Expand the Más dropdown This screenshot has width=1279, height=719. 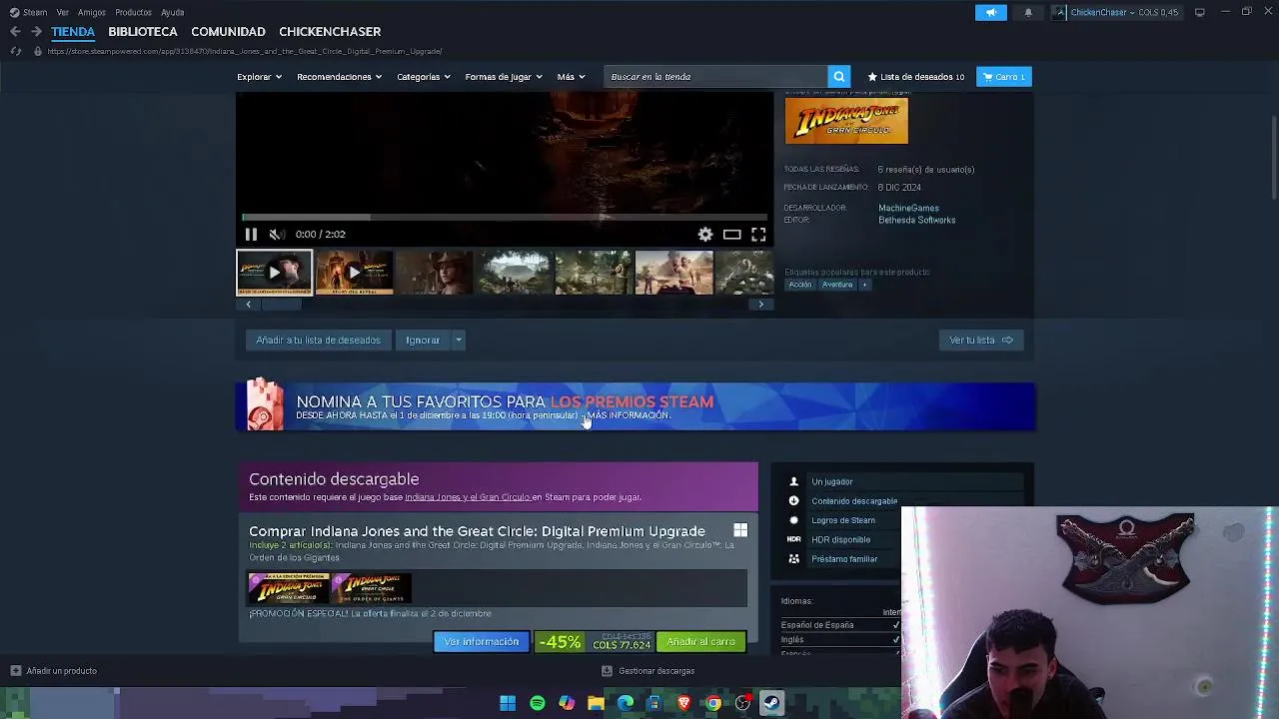571,77
